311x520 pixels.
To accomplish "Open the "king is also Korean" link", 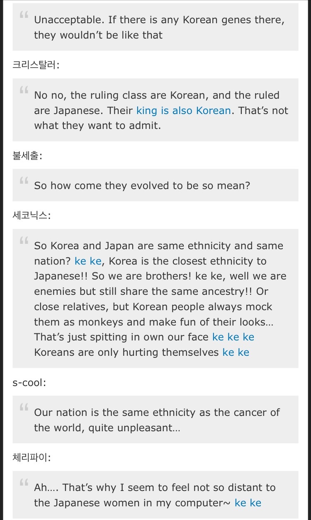I will click(183, 111).
